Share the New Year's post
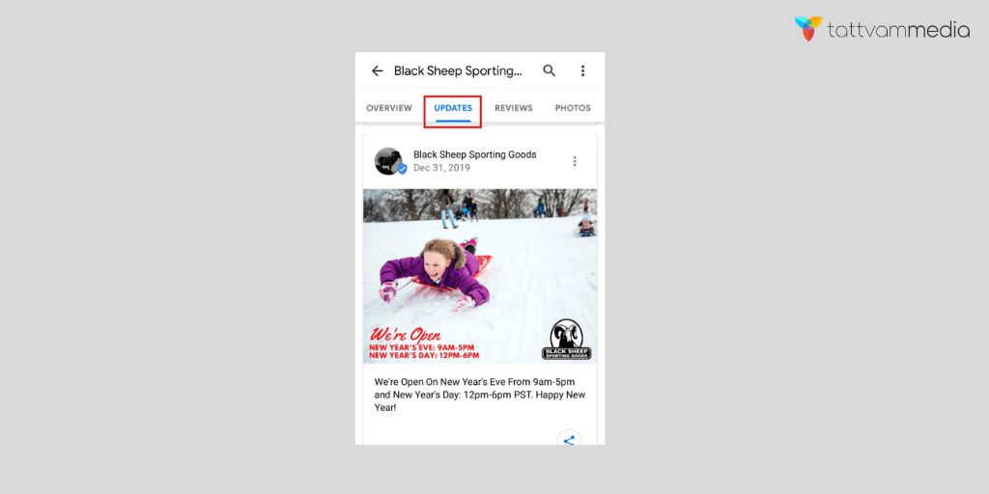Image resolution: width=989 pixels, height=494 pixels. click(x=569, y=440)
